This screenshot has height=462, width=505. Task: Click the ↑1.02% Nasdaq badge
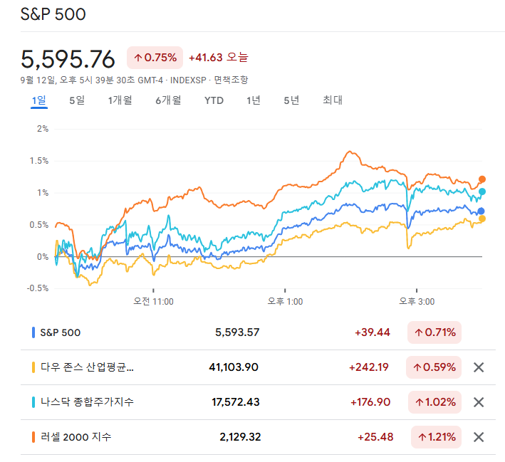coord(434,402)
